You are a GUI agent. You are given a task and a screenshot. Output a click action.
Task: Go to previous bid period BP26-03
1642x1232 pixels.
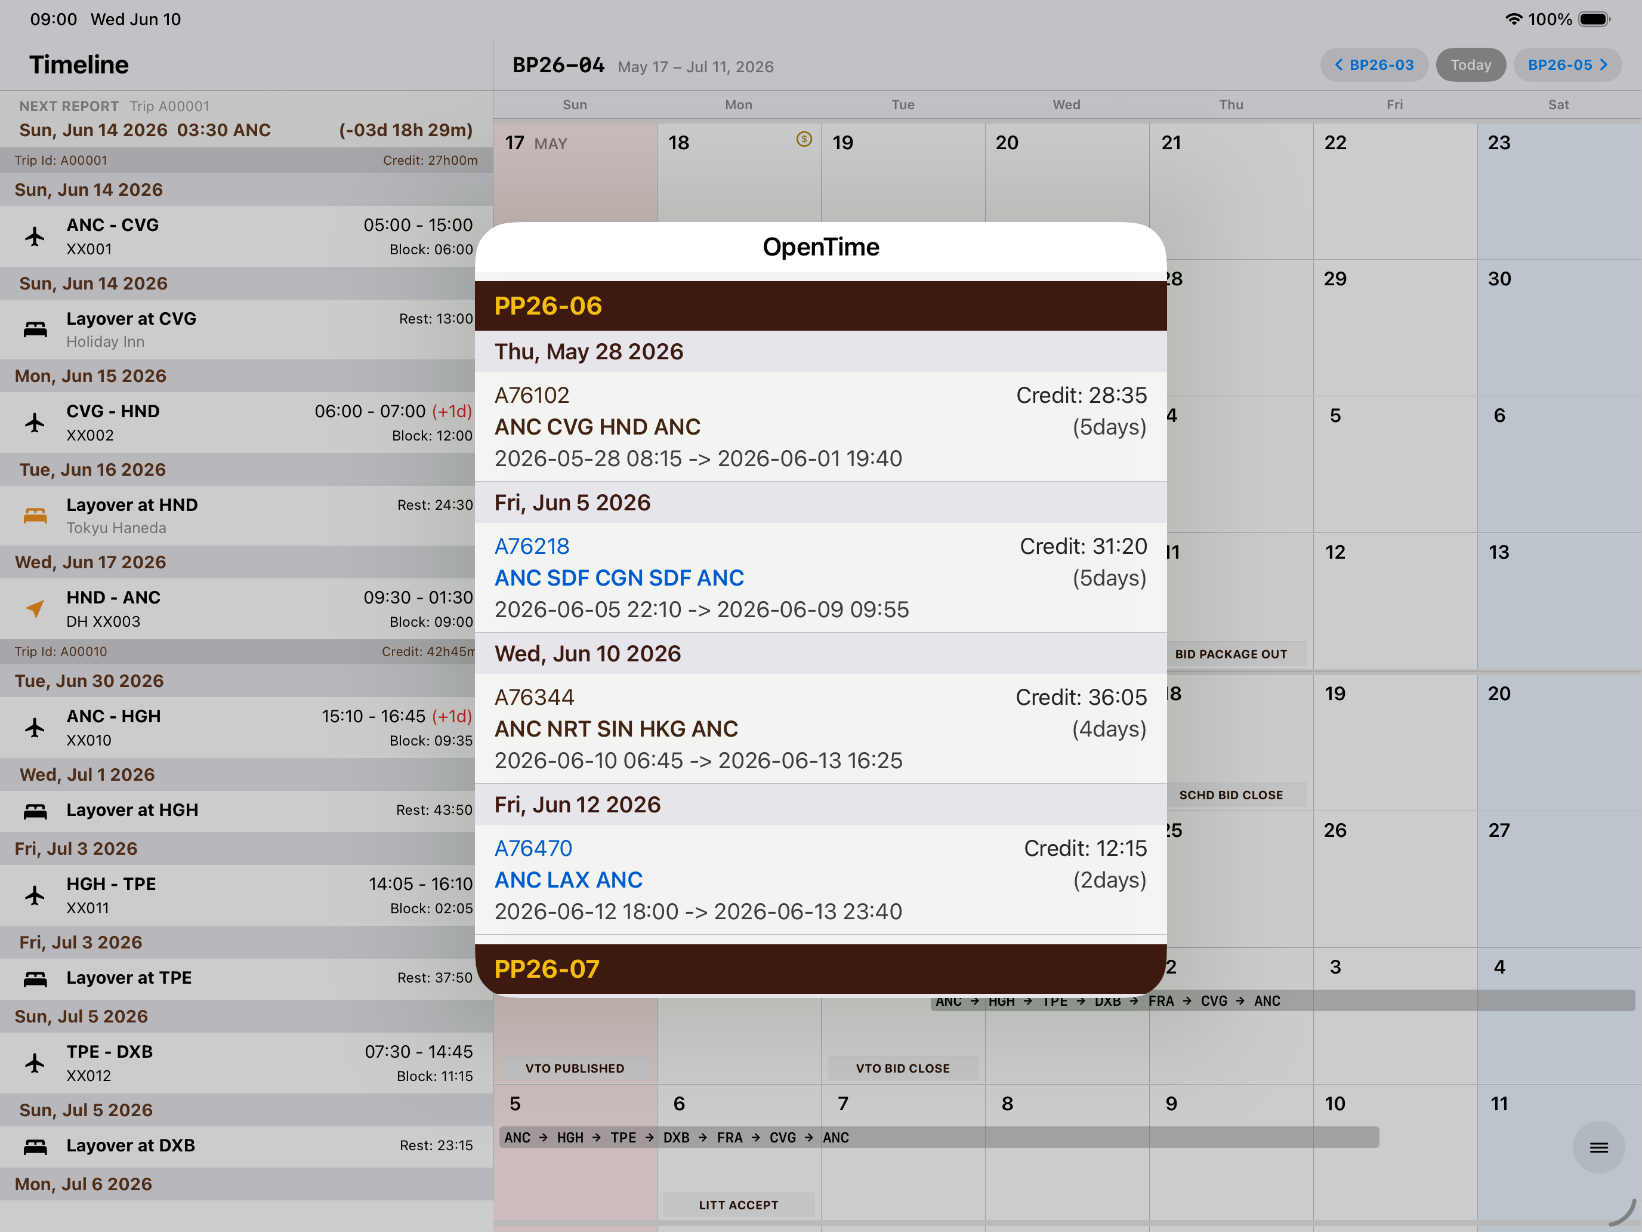pos(1374,64)
